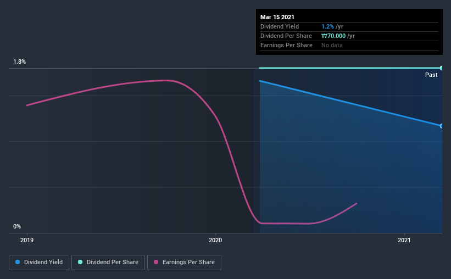Toggle the Dividend Yield legend button
The width and height of the screenshot is (451, 279).
[39, 263]
